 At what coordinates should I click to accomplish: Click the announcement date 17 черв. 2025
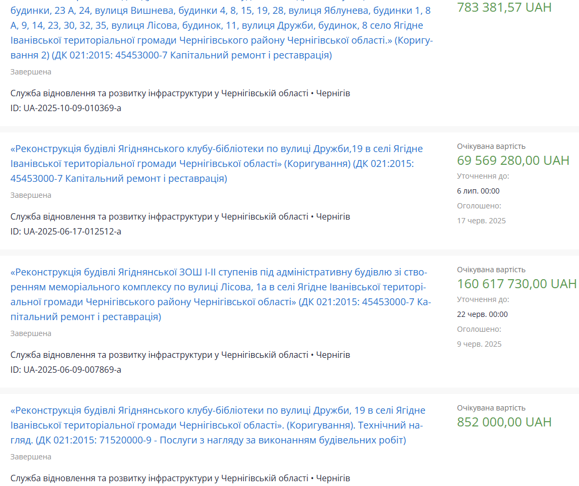click(x=481, y=221)
